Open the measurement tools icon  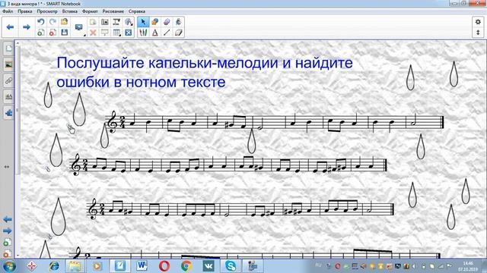(x=116, y=22)
